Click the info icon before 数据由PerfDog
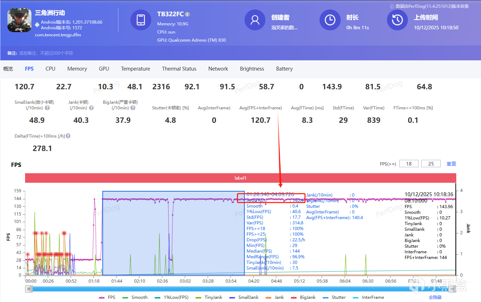Screen dimensions: 481x302 [x=392, y=6]
